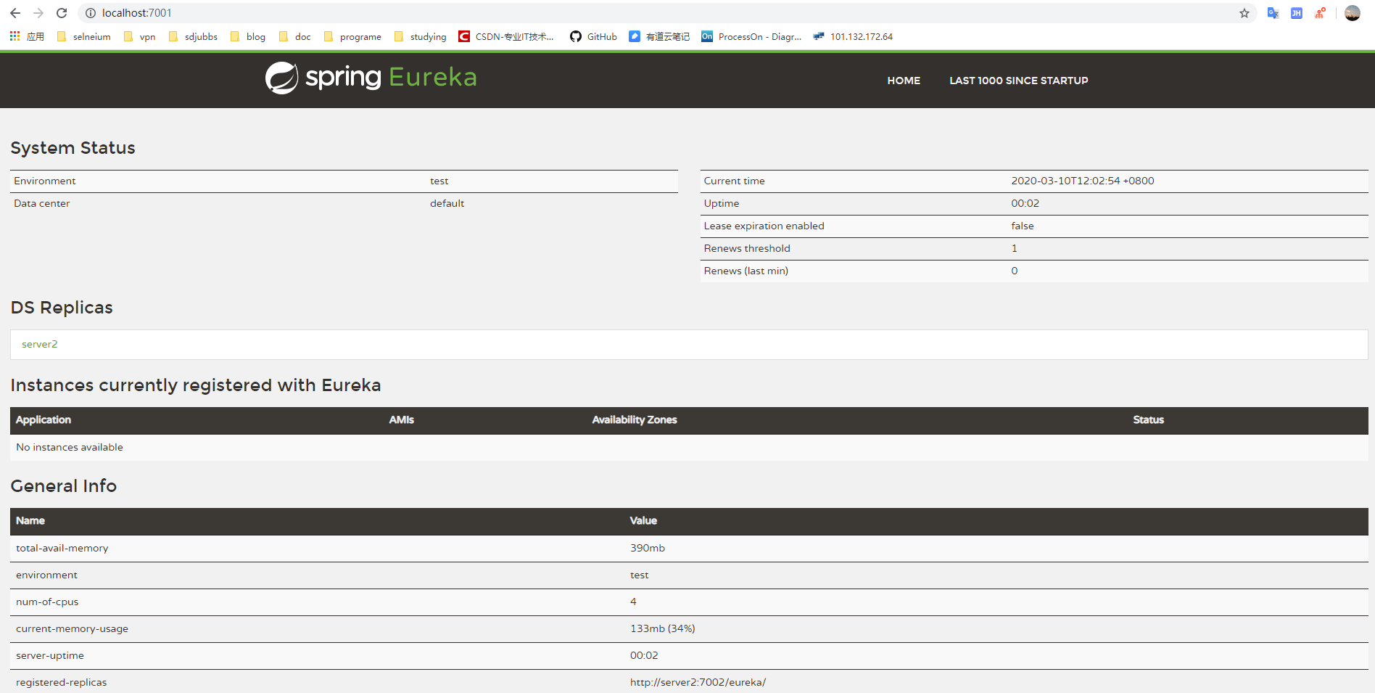
Task: Click the Renews (last min) label
Action: 746,271
